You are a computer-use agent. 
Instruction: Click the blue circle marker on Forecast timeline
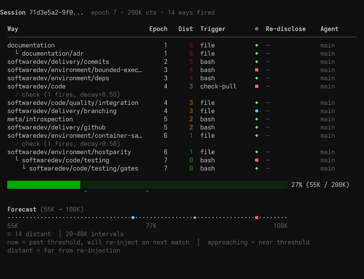pos(133,217)
